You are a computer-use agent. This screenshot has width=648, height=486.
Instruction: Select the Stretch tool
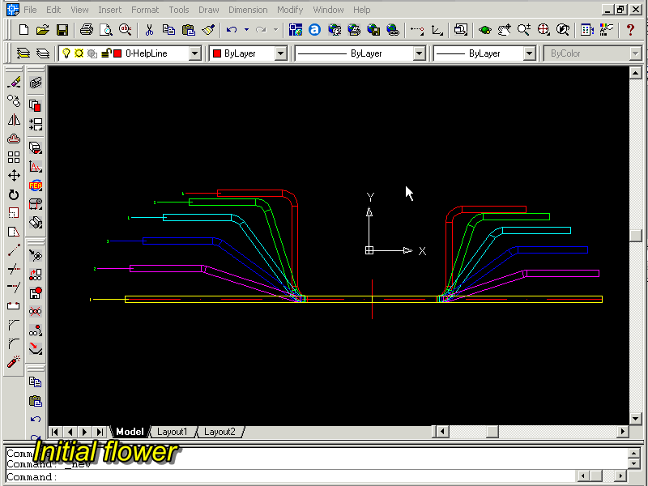tap(14, 232)
